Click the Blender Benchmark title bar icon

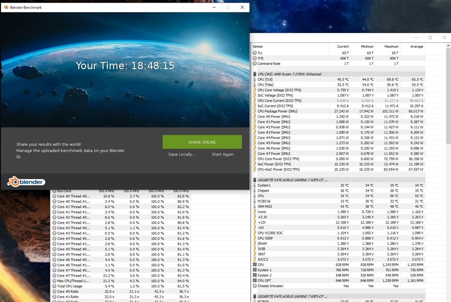pyautogui.click(x=6, y=7)
